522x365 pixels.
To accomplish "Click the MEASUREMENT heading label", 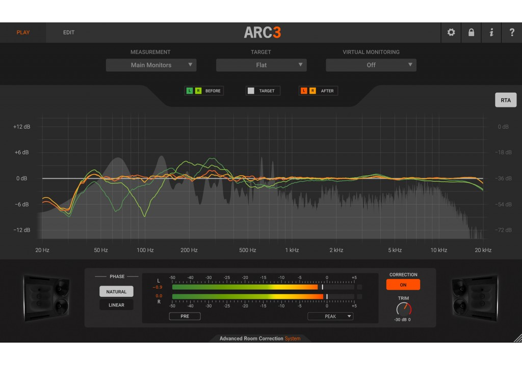I will pos(150,52).
